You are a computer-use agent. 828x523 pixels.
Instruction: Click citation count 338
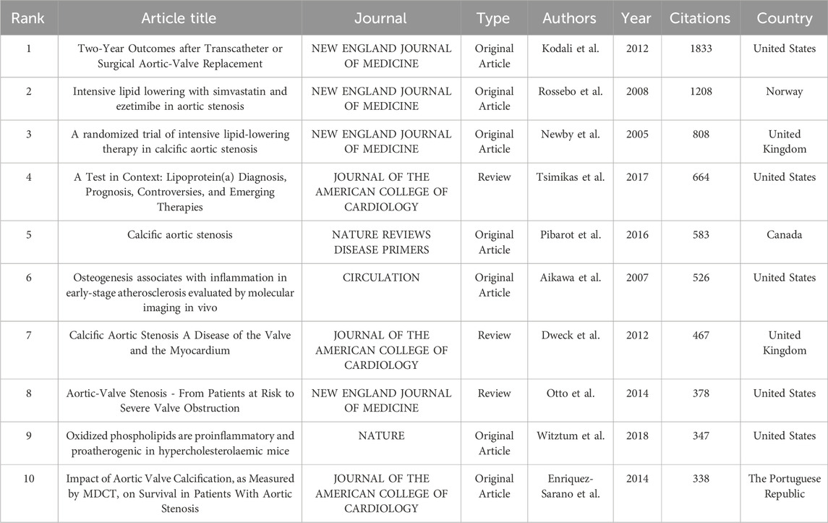point(701,479)
